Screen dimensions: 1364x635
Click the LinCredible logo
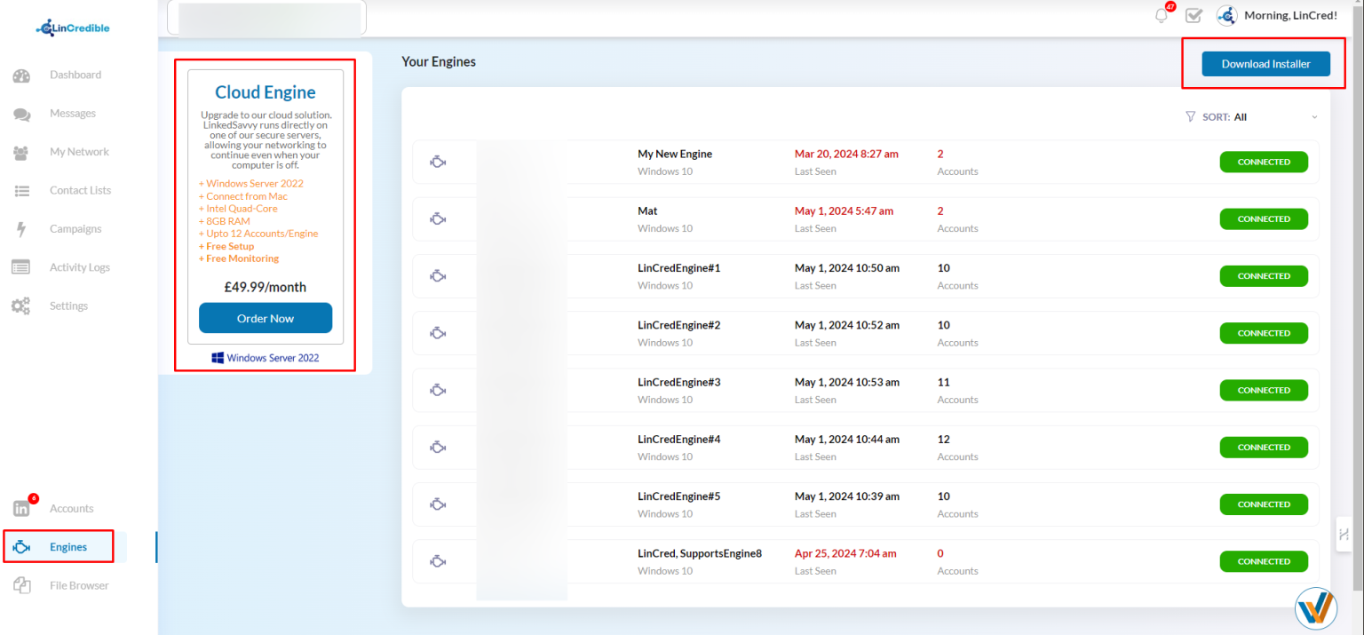(73, 28)
